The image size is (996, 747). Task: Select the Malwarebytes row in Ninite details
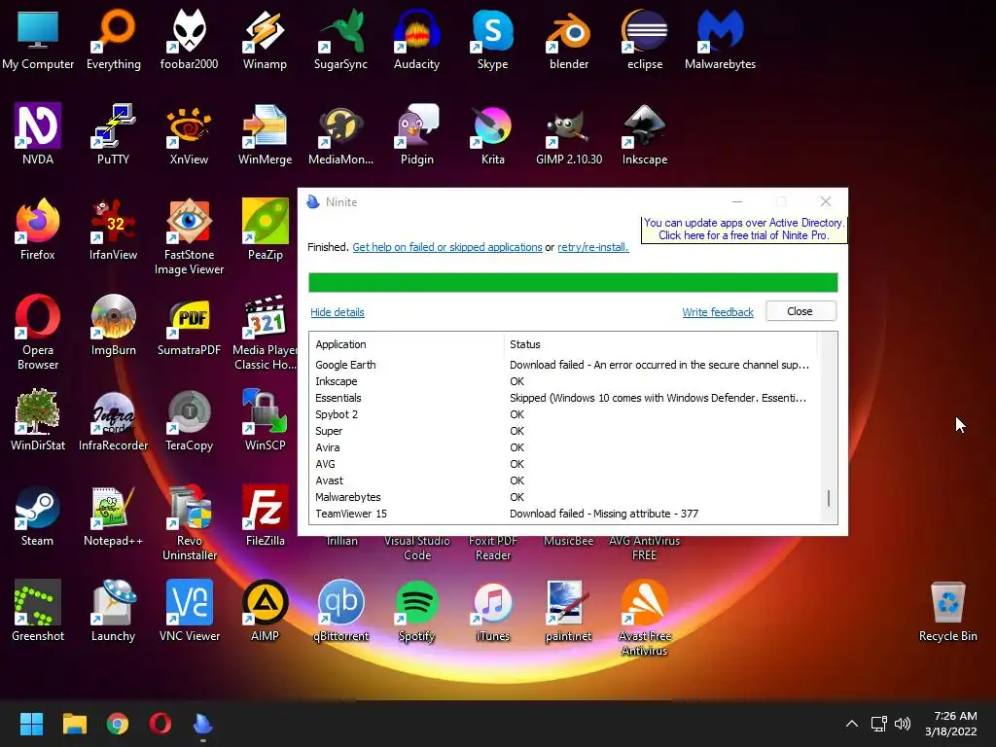[565, 497]
